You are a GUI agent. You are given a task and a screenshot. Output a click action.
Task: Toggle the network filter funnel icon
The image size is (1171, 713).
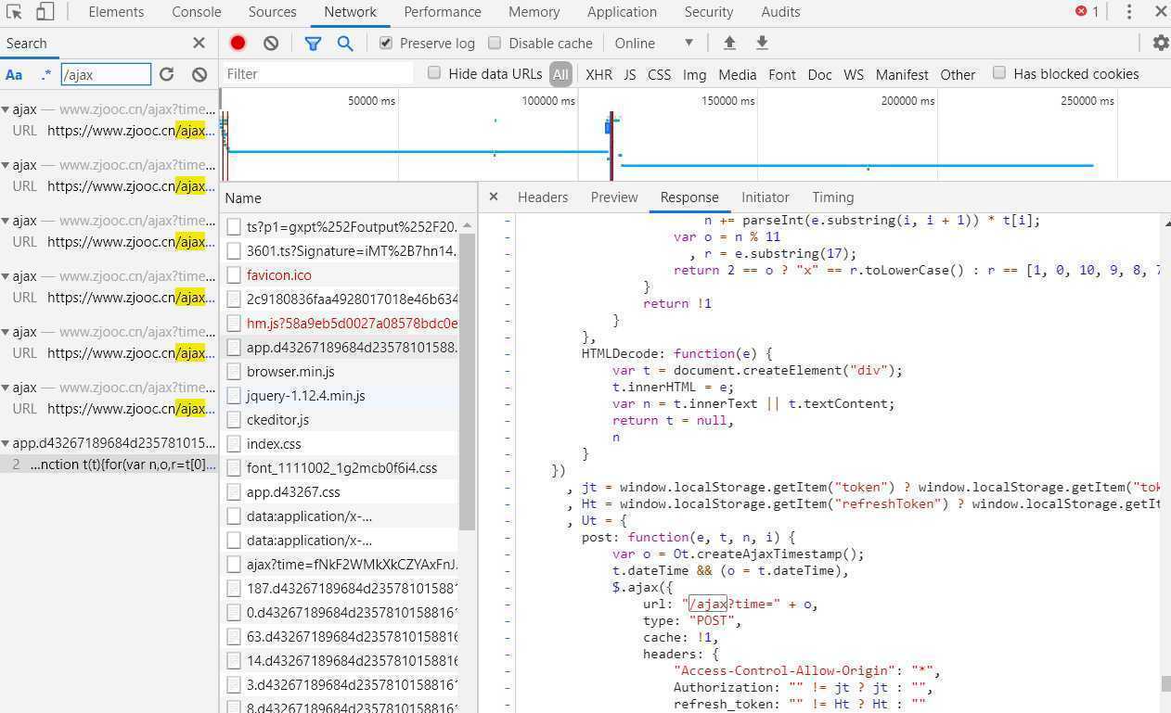pos(313,43)
